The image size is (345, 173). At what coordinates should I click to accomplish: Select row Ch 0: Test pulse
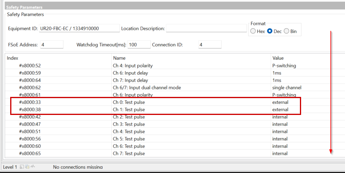tap(175, 102)
